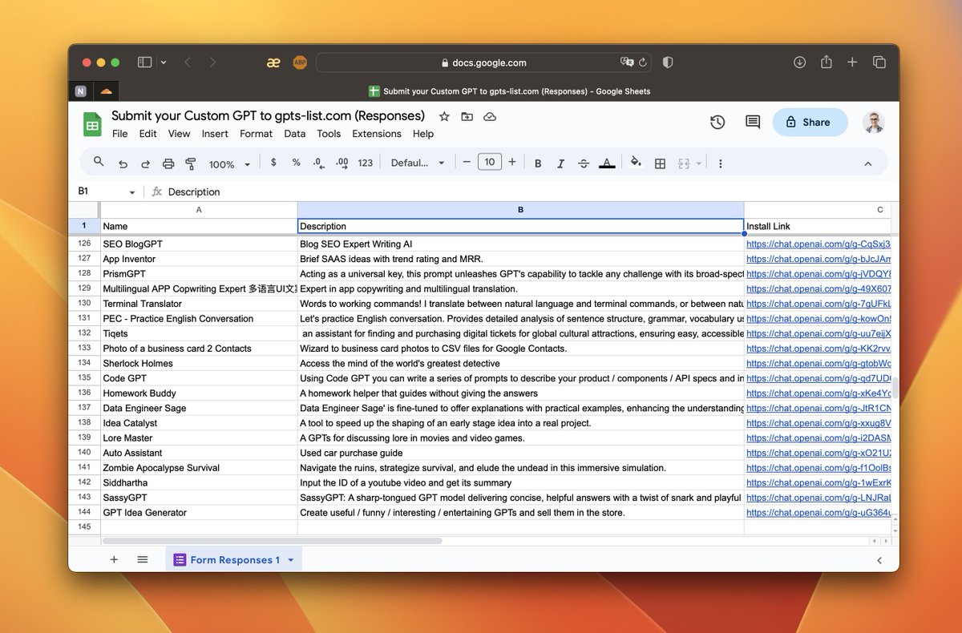
Task: Open the SassyGPT install link
Action: coord(819,498)
